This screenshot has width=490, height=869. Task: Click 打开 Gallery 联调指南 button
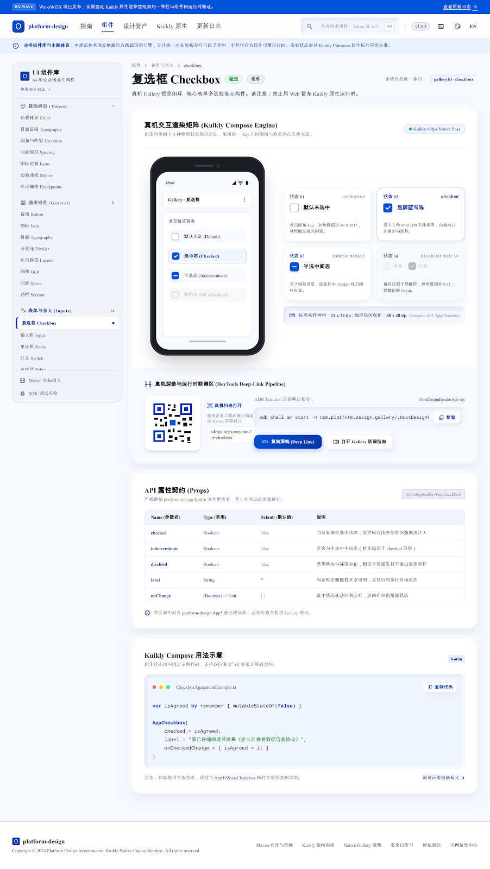360,442
